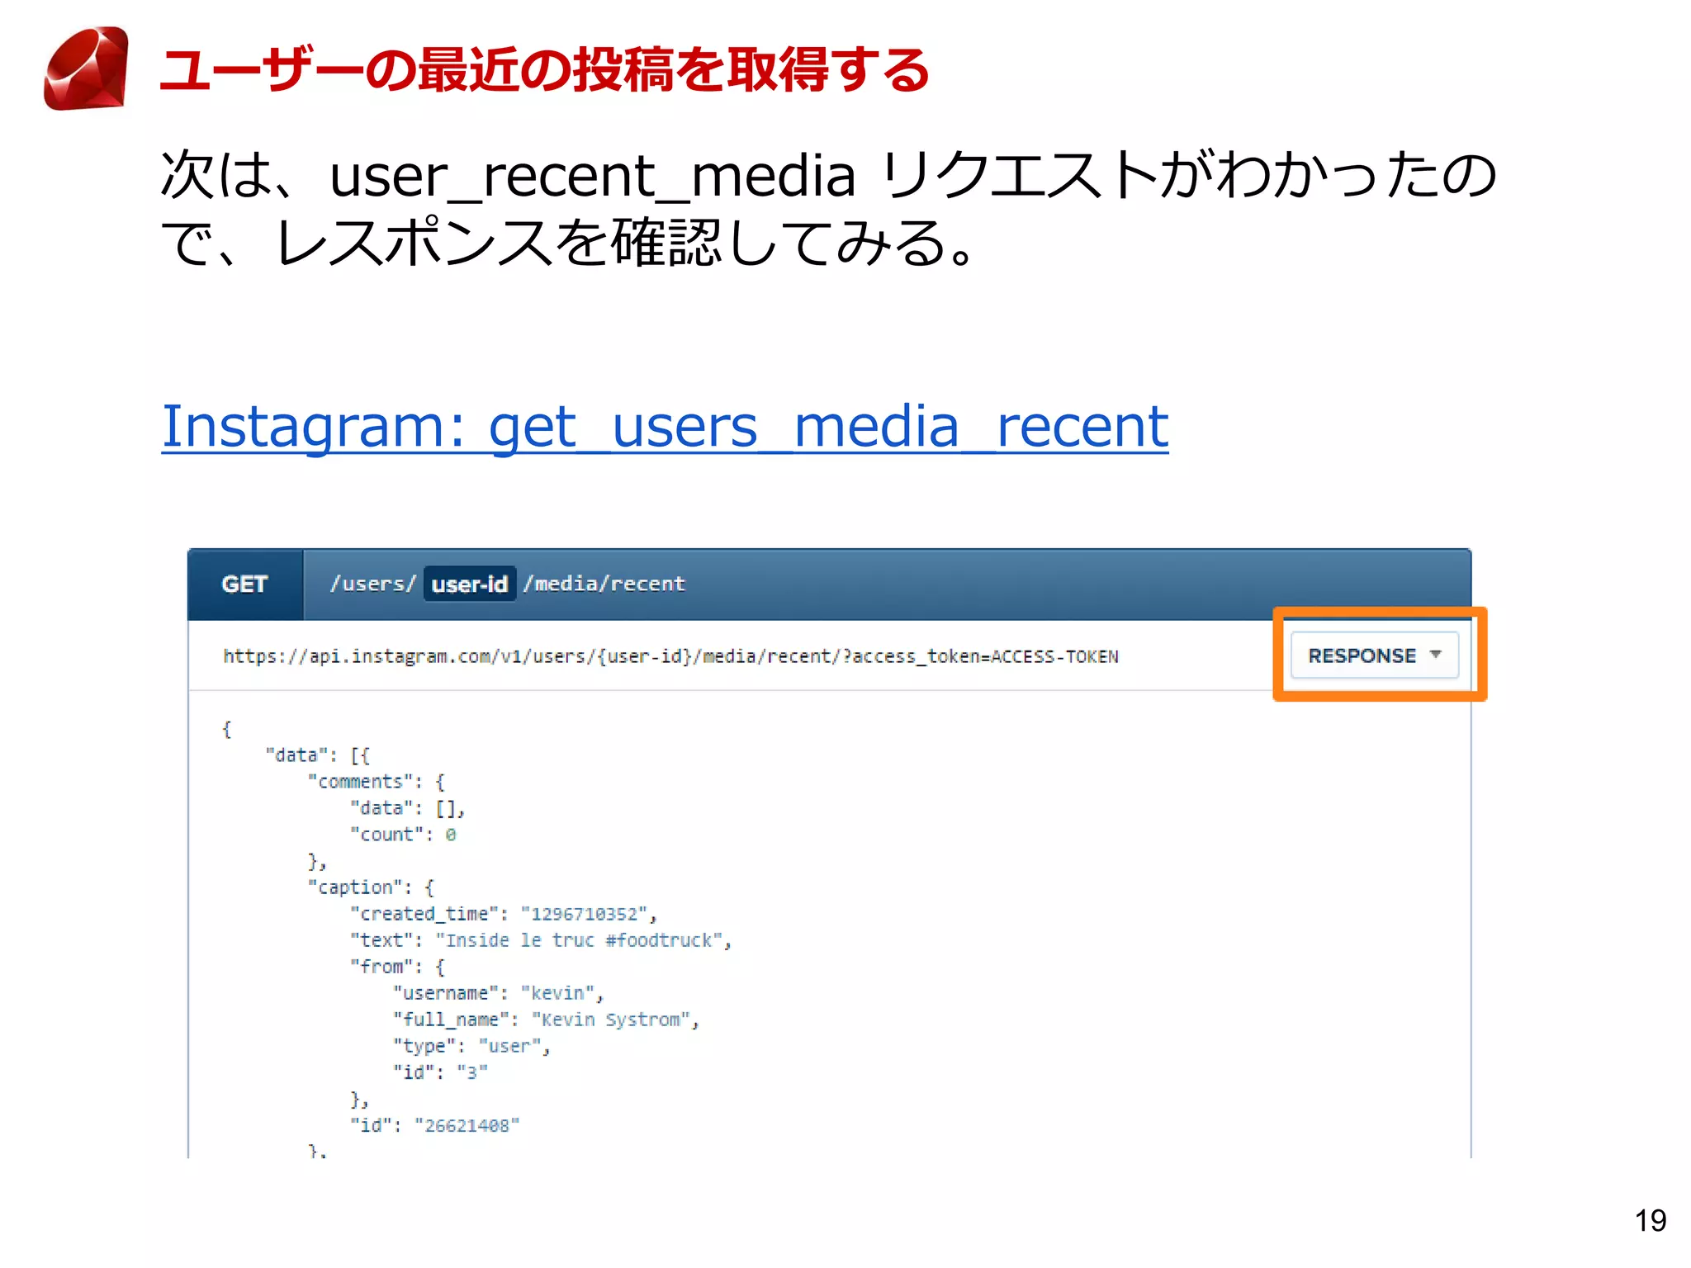Click the "type": "user" line
Viewport: 1691px width, 1268px height.
[471, 1046]
